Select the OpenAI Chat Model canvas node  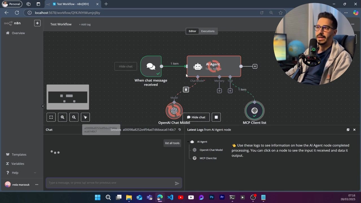174,111
